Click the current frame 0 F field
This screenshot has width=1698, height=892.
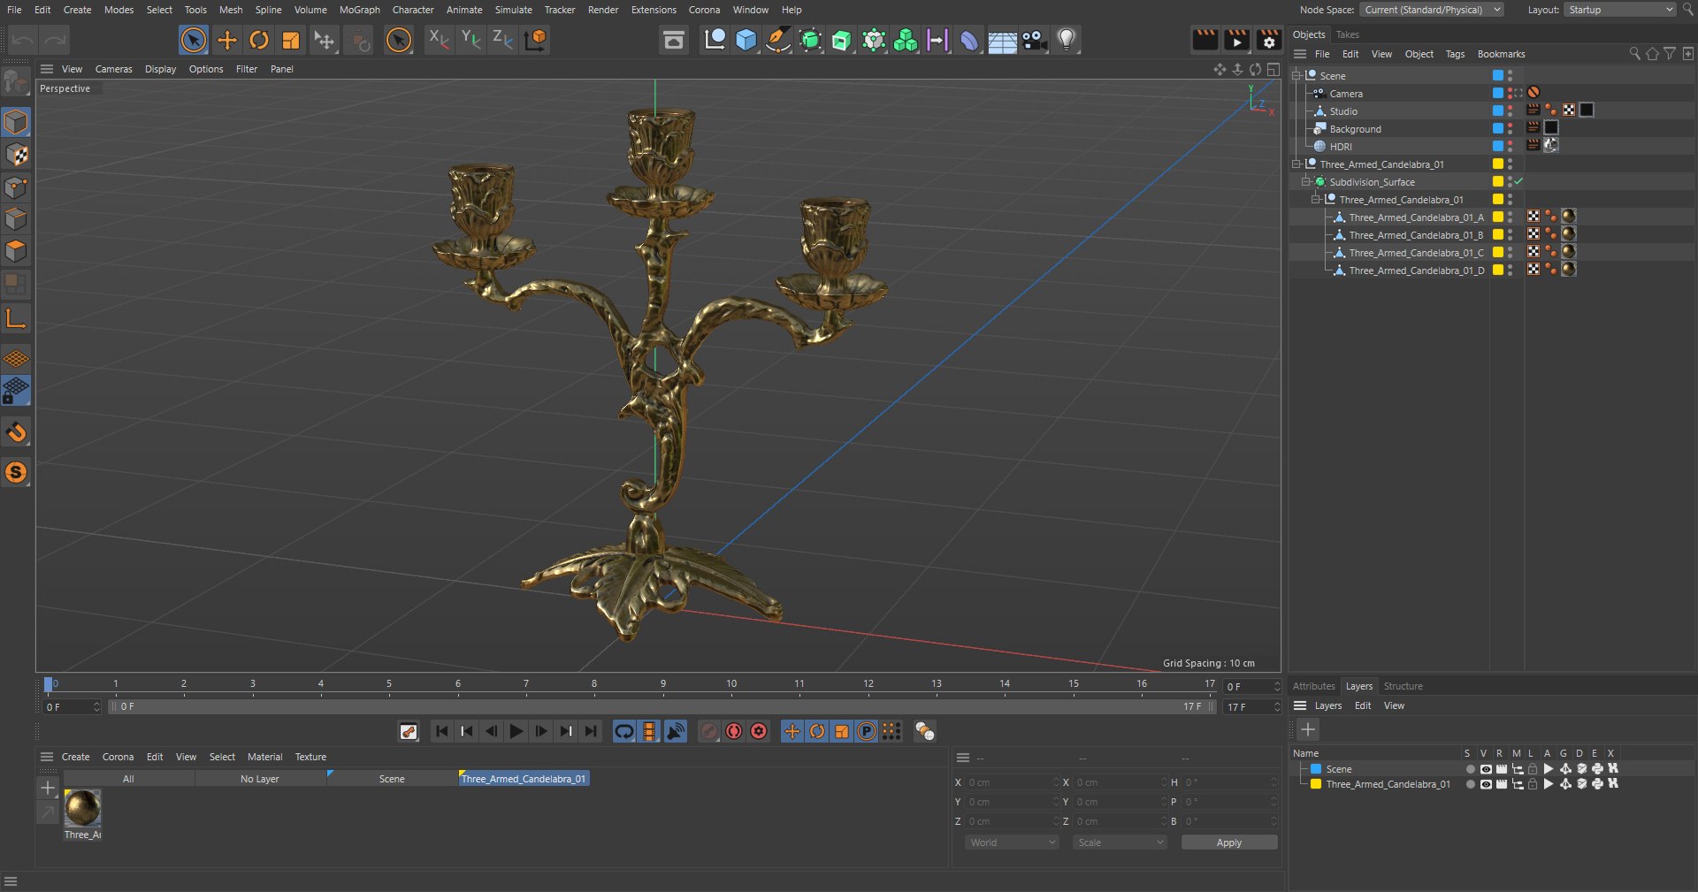[x=73, y=707]
